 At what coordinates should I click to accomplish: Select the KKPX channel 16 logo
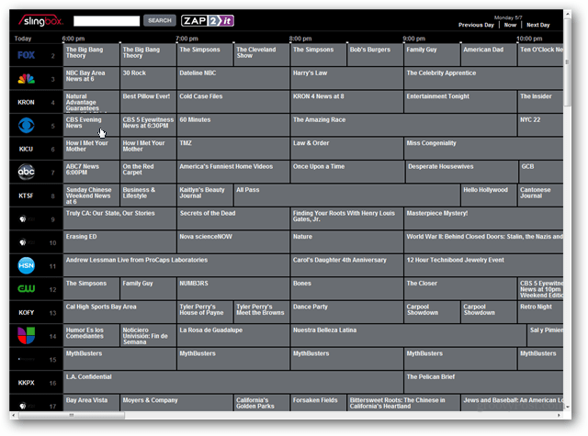pyautogui.click(x=27, y=383)
